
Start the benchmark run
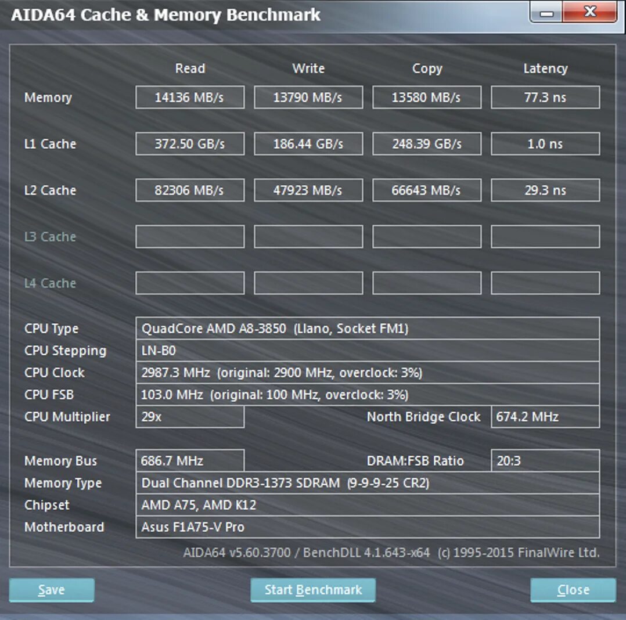point(313,590)
